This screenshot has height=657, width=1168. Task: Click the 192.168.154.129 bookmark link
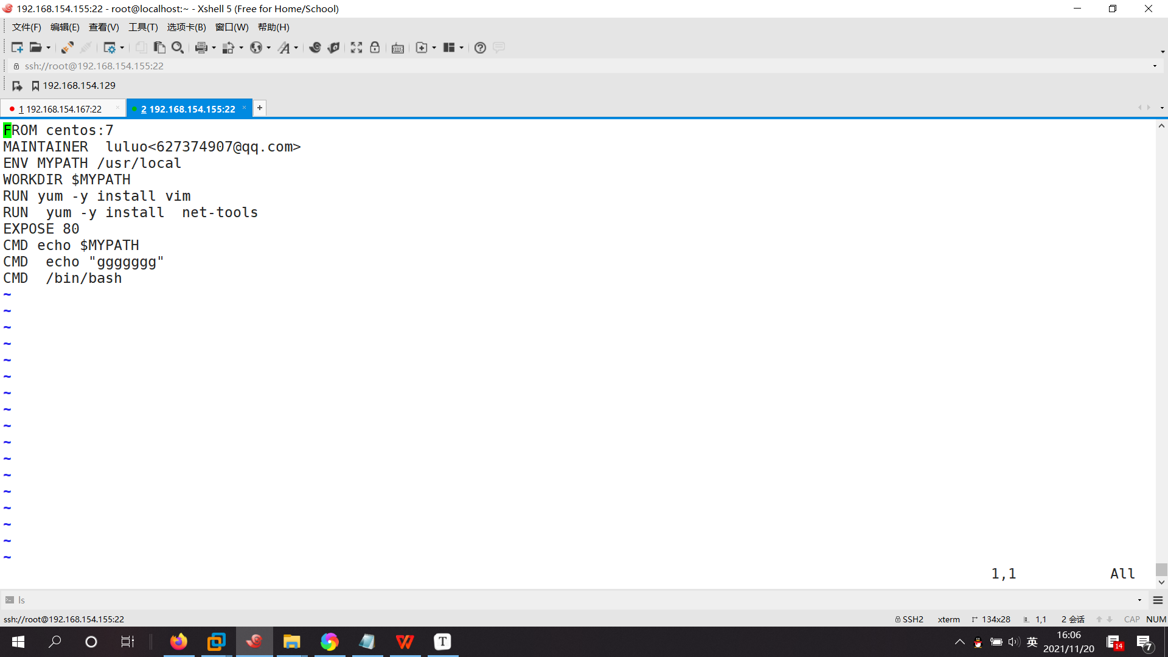[78, 86]
